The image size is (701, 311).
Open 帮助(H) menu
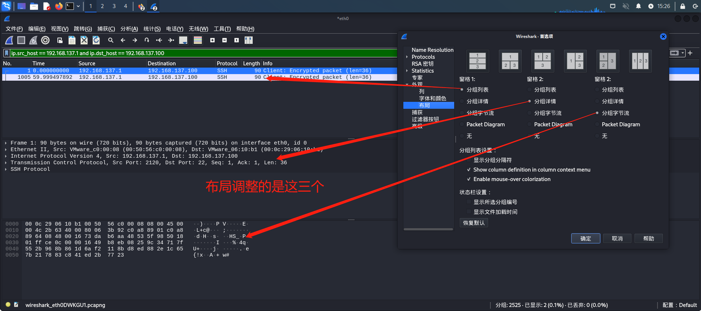coord(245,28)
